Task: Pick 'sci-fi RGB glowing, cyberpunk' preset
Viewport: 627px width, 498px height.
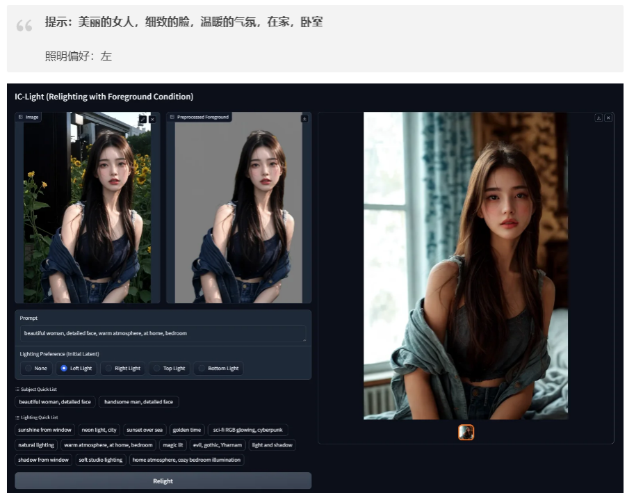Action: pos(247,430)
